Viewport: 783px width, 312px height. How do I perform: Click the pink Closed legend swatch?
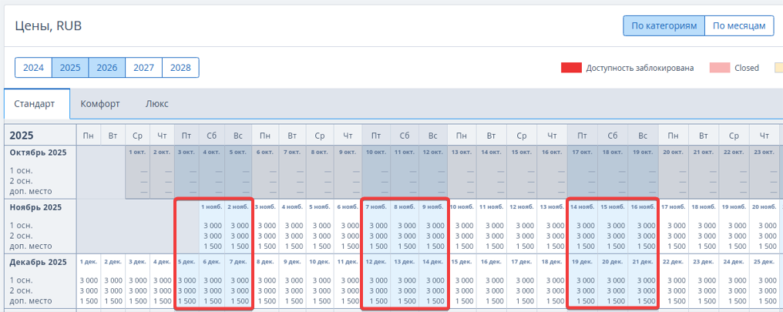click(x=719, y=68)
